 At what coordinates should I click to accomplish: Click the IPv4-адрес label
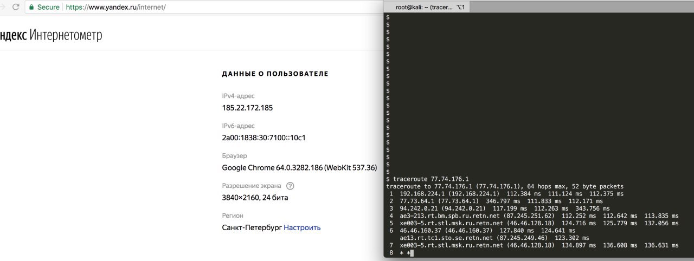pyautogui.click(x=238, y=96)
